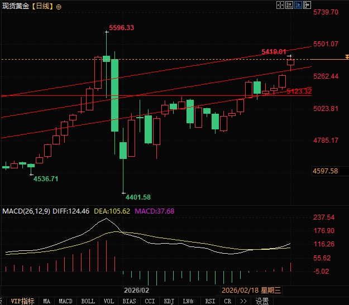This screenshot has width=349, height=305.
Task: Open the KDJ indicator tab
Action: coord(169,301)
